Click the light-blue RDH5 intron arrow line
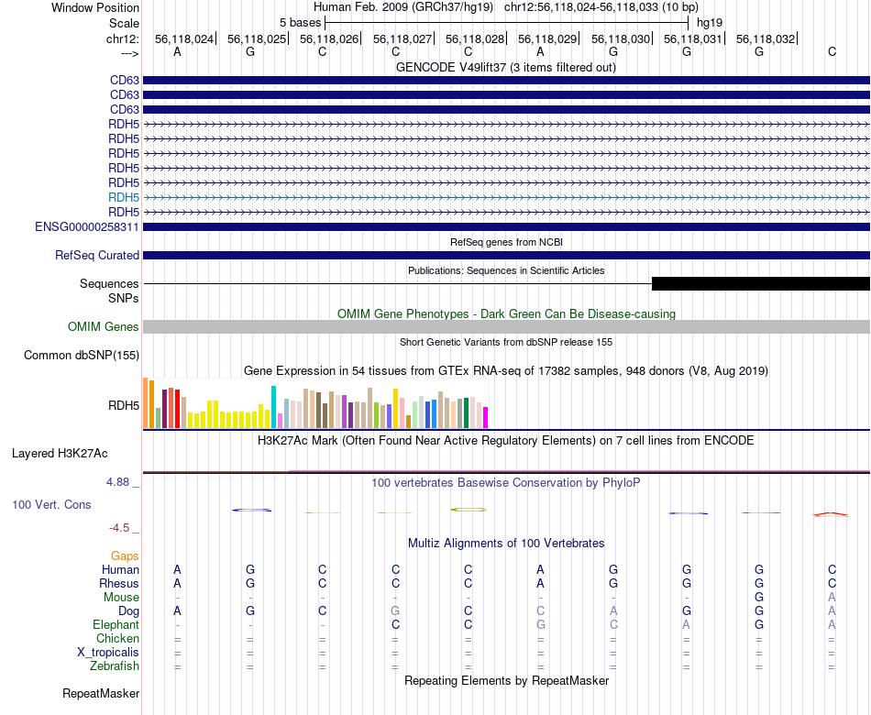This screenshot has height=715, width=871. [x=506, y=197]
